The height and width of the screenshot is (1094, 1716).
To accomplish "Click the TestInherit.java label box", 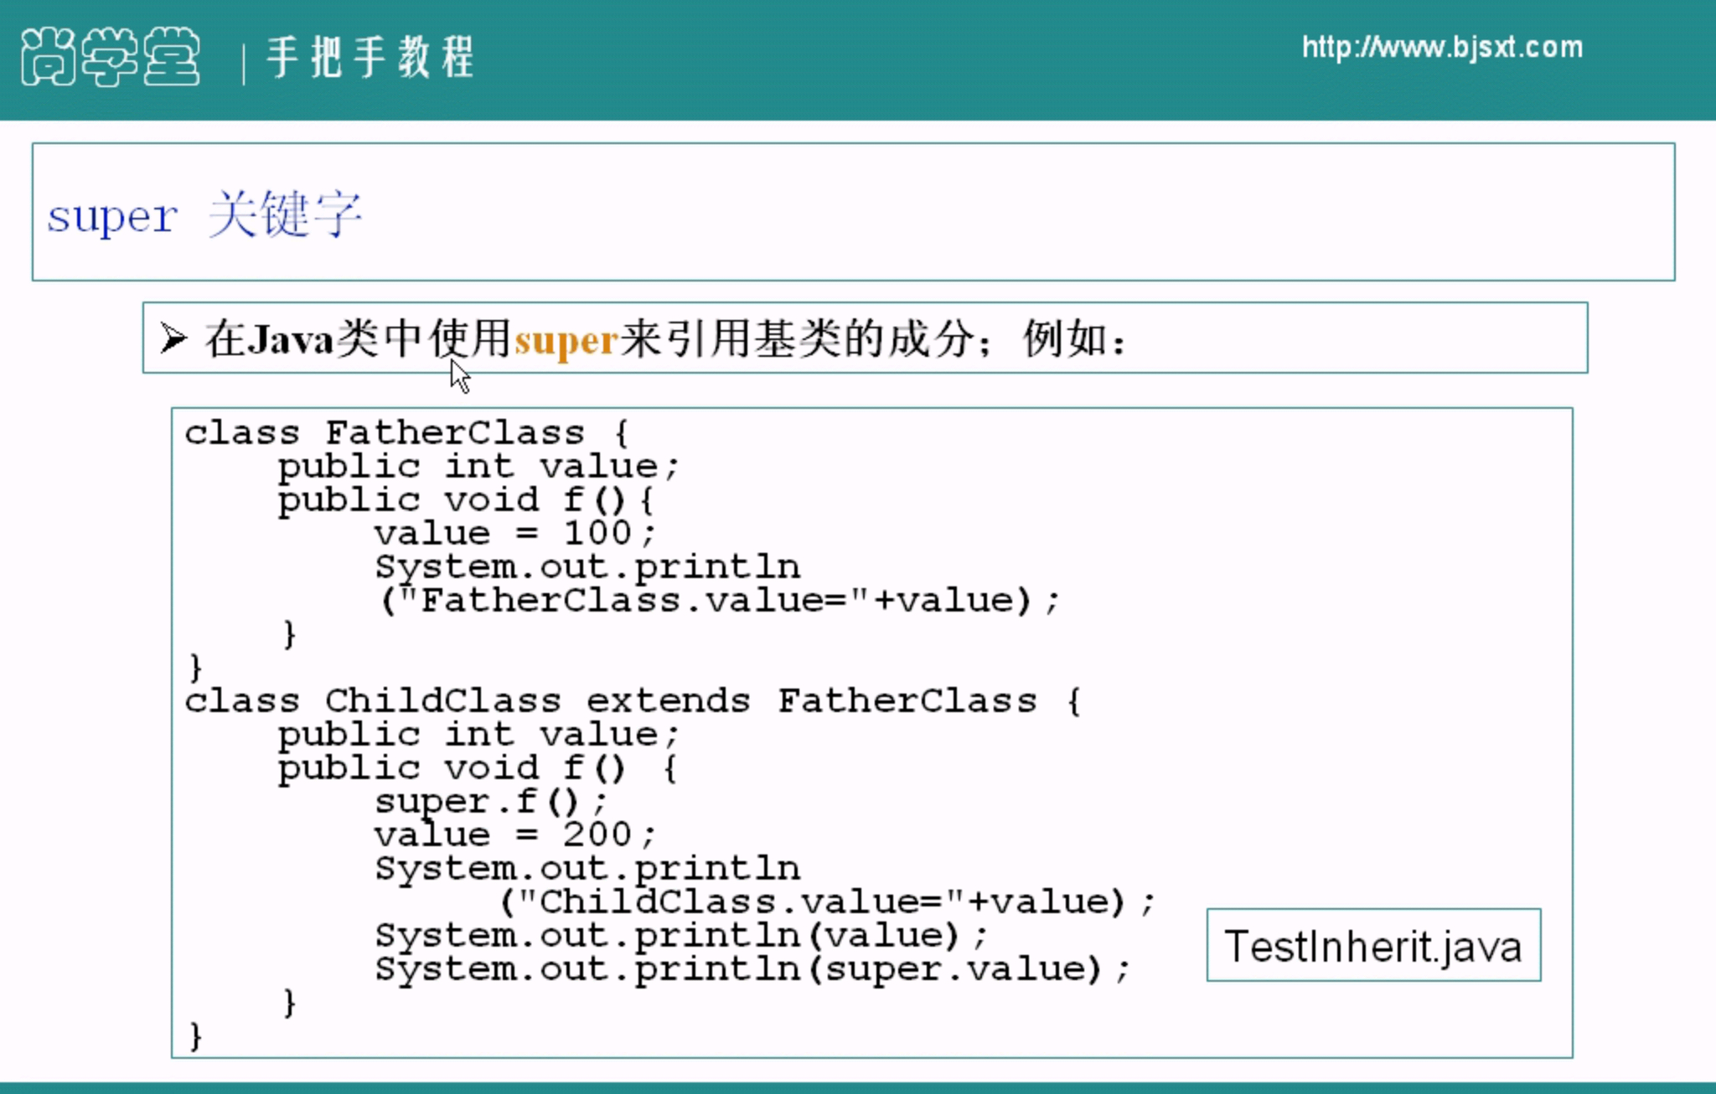I will (1372, 947).
